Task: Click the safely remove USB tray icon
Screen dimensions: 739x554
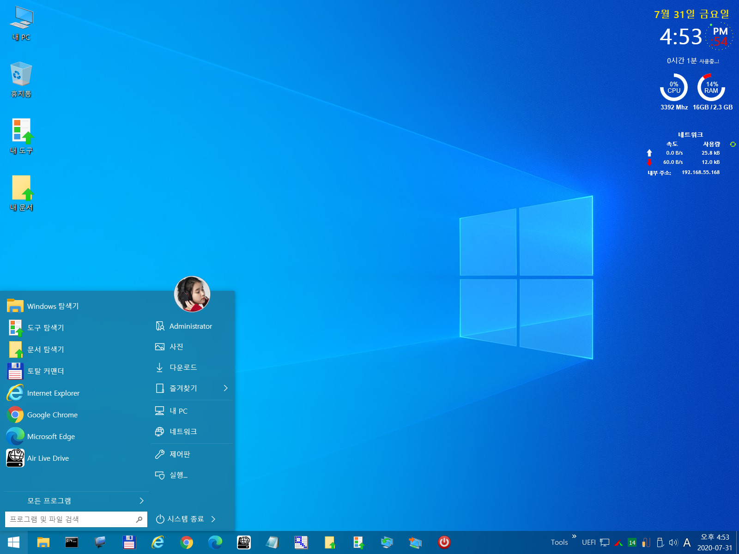Action: click(660, 542)
